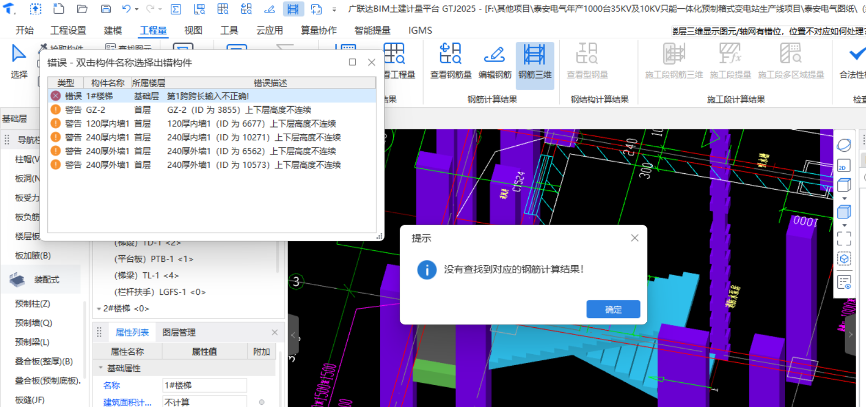Click the 编辑钢筋 tool

(x=495, y=62)
